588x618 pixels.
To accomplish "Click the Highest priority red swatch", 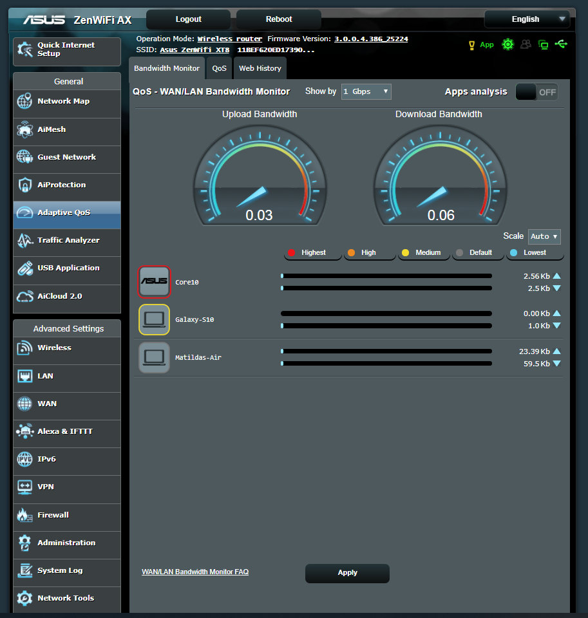I will (292, 252).
